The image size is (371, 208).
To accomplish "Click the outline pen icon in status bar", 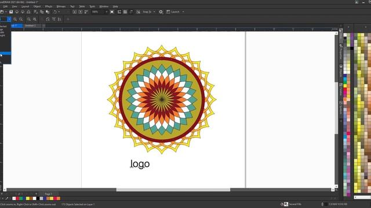I will [x=322, y=204].
